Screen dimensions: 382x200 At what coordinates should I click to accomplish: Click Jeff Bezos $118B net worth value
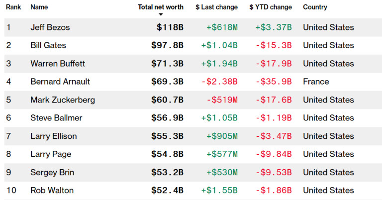pyautogui.click(x=170, y=27)
